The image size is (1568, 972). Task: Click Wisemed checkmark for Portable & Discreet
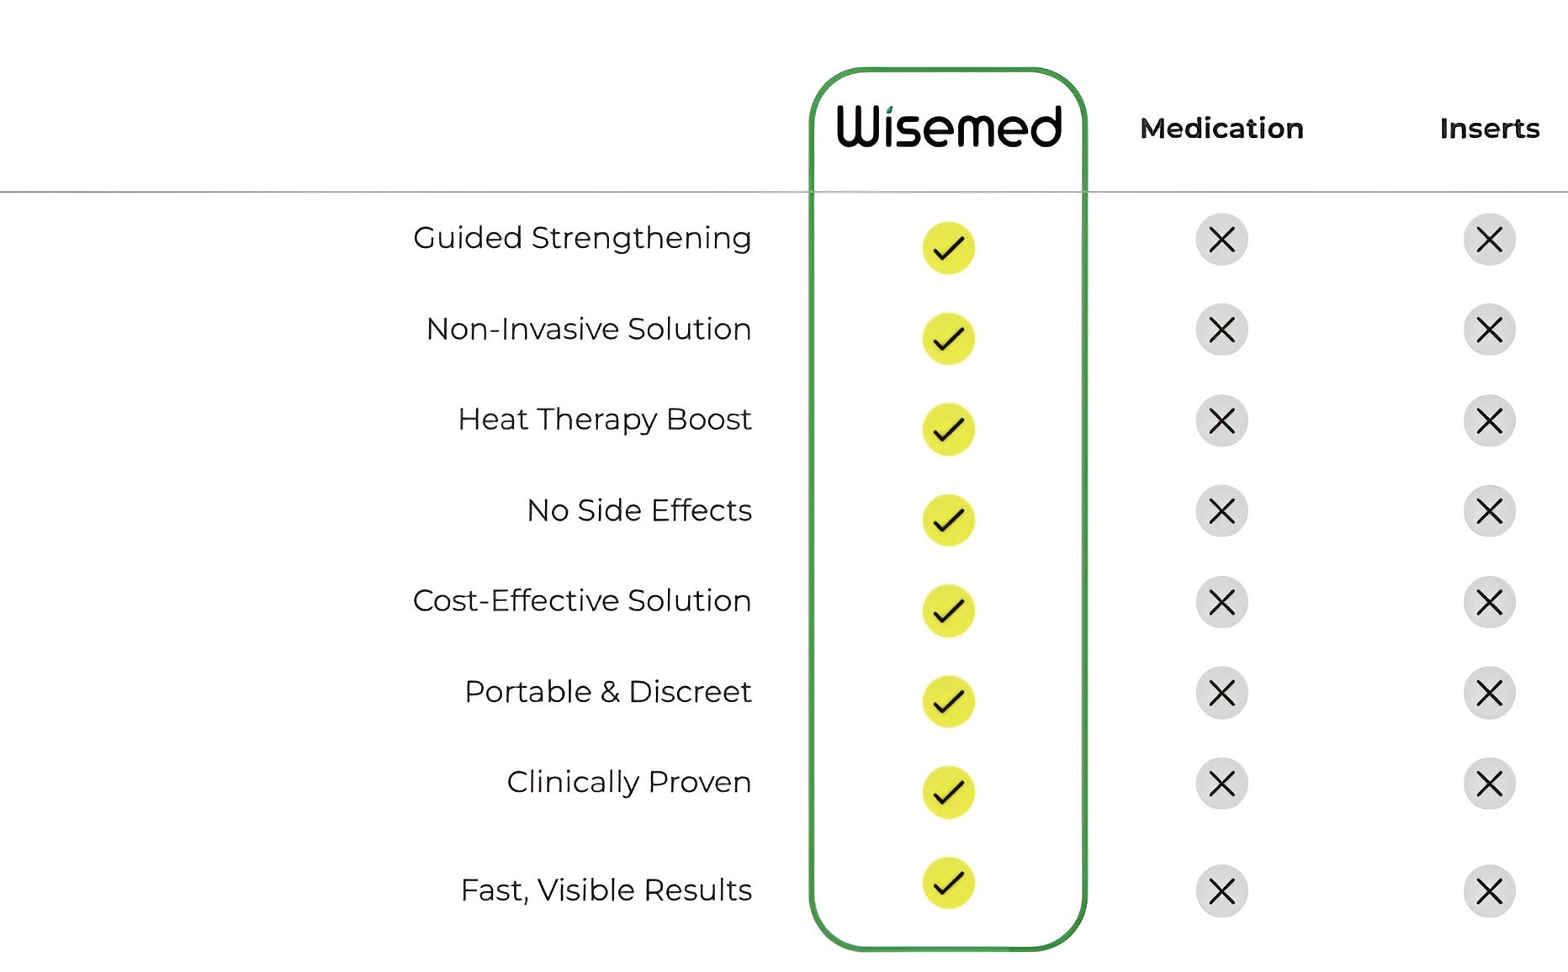point(948,701)
